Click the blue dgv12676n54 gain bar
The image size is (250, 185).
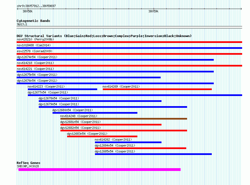(115, 83)
